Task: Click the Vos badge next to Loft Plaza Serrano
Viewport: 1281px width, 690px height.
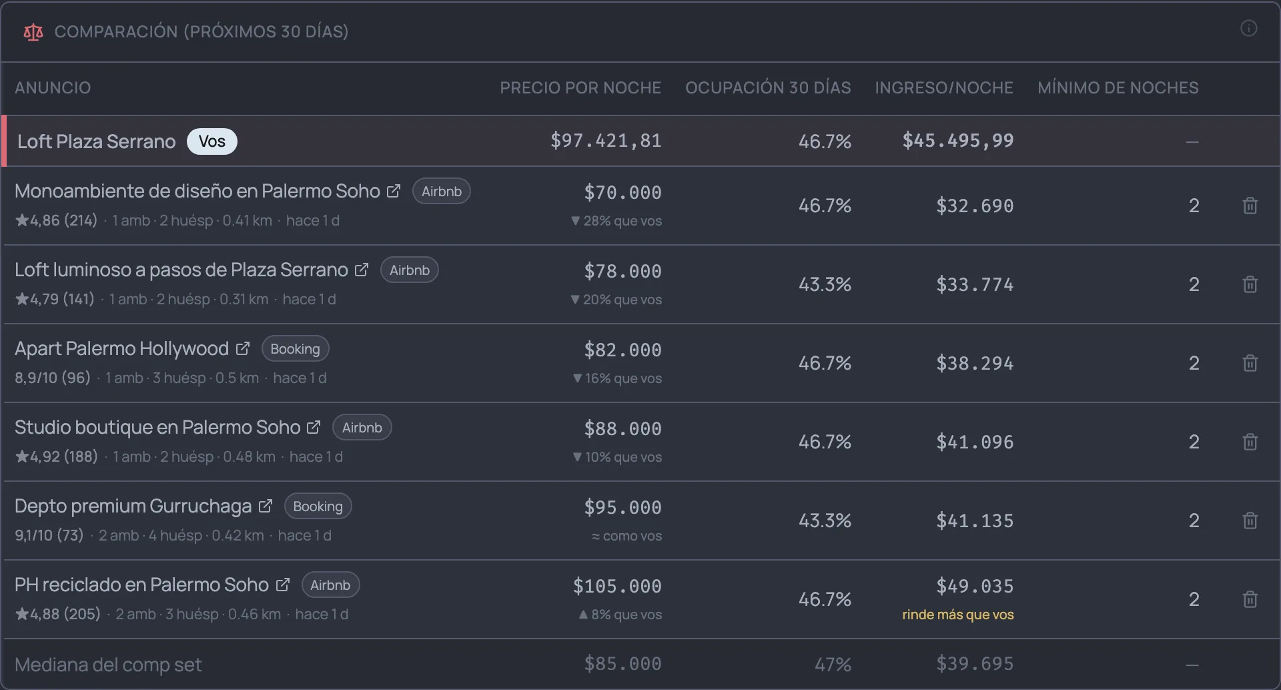Action: click(x=211, y=141)
